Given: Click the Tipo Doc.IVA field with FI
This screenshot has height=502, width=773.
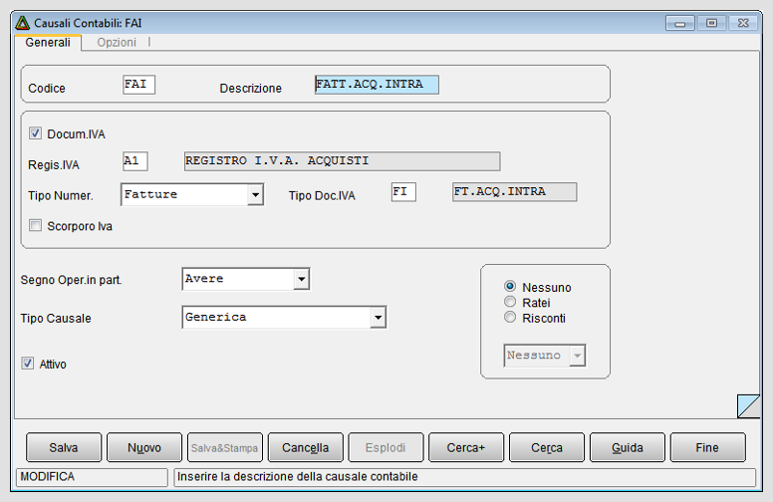Looking at the screenshot, I should [403, 192].
